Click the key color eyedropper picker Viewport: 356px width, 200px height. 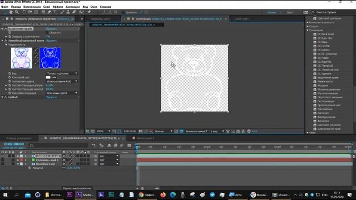pyautogui.click(x=54, y=77)
